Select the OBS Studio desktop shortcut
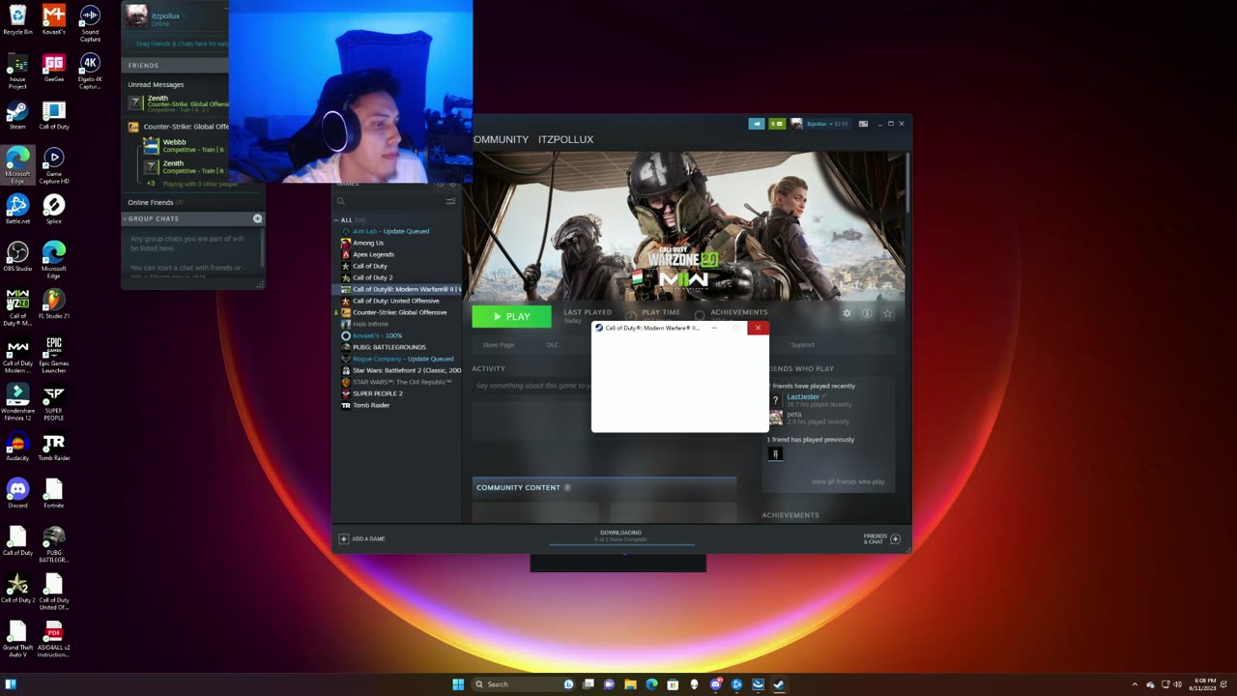 click(17, 257)
